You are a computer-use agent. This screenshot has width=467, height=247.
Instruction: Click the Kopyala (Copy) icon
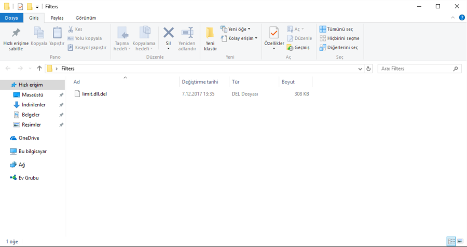pos(39,33)
